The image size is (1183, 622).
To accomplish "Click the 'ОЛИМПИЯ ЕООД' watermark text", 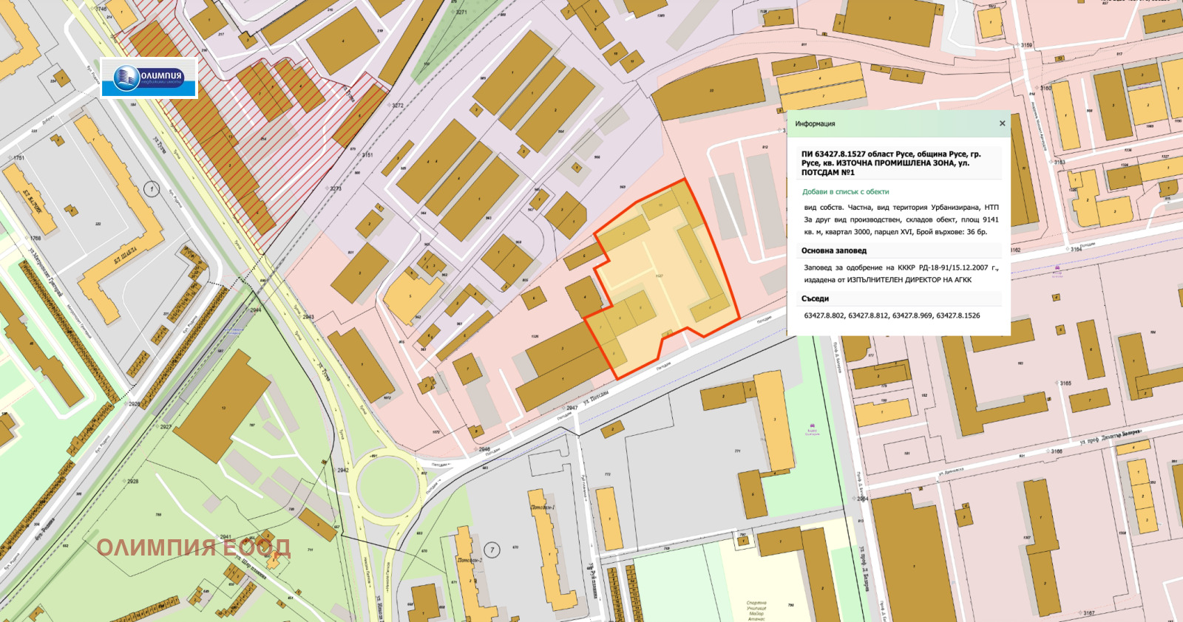I will (194, 547).
